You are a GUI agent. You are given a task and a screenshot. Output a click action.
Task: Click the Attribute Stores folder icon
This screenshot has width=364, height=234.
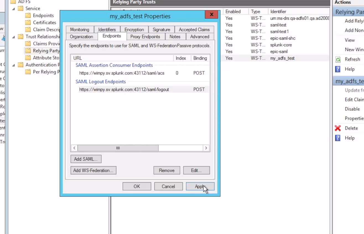tap(28, 58)
